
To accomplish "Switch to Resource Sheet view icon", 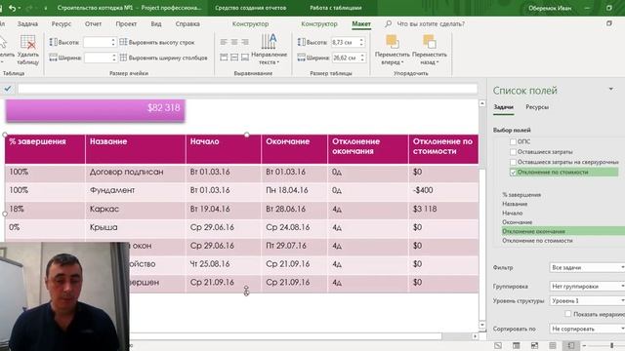I will [x=553, y=345].
